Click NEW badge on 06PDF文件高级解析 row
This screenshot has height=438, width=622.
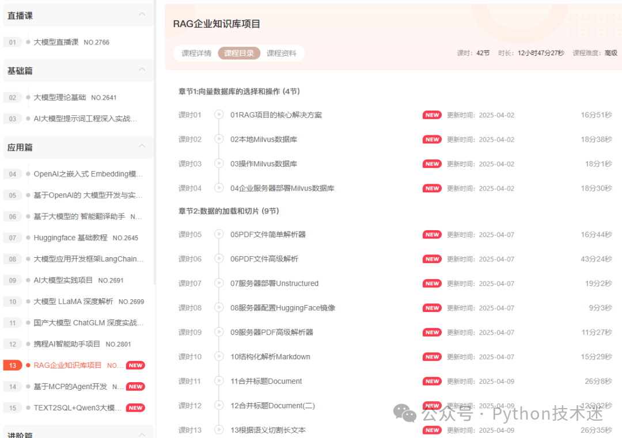pyautogui.click(x=432, y=259)
